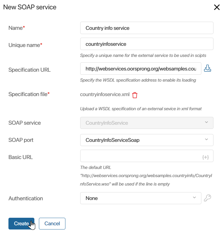Click the 'SOAP service' label

24,123
